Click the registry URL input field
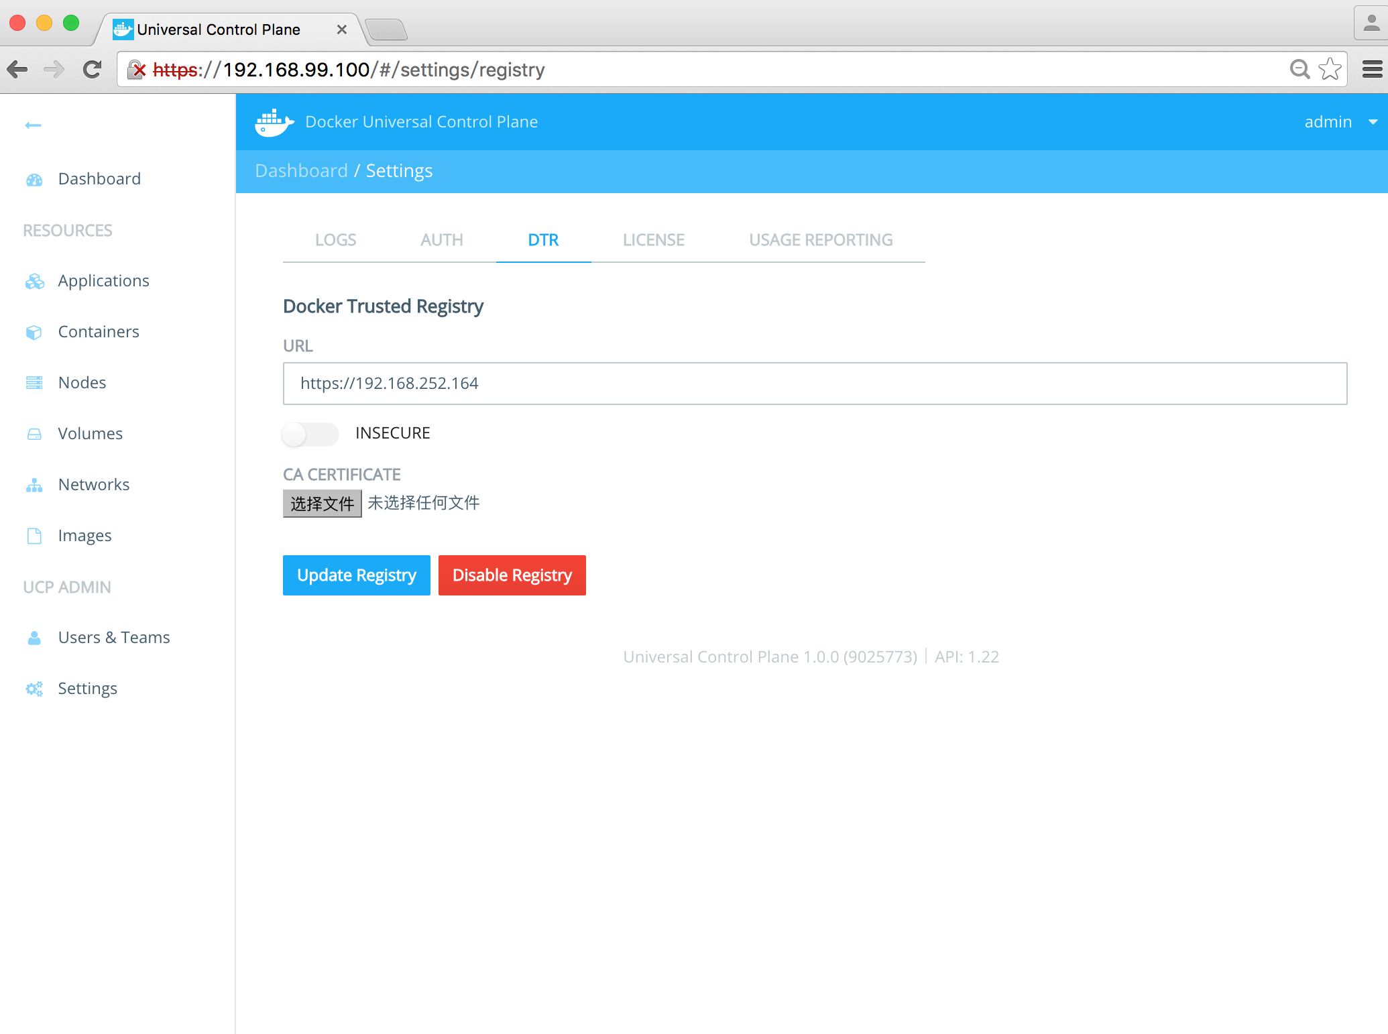 (x=815, y=384)
